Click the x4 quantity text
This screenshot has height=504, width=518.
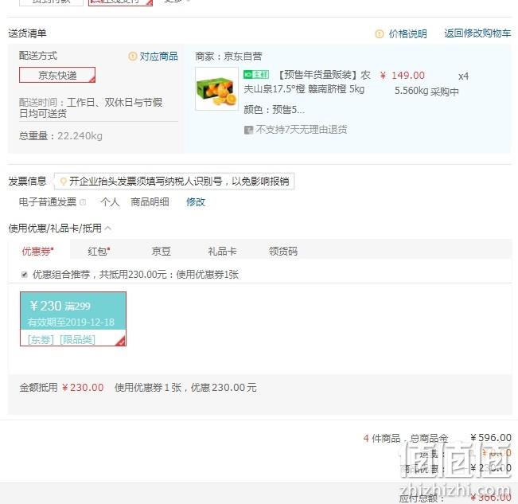click(463, 76)
